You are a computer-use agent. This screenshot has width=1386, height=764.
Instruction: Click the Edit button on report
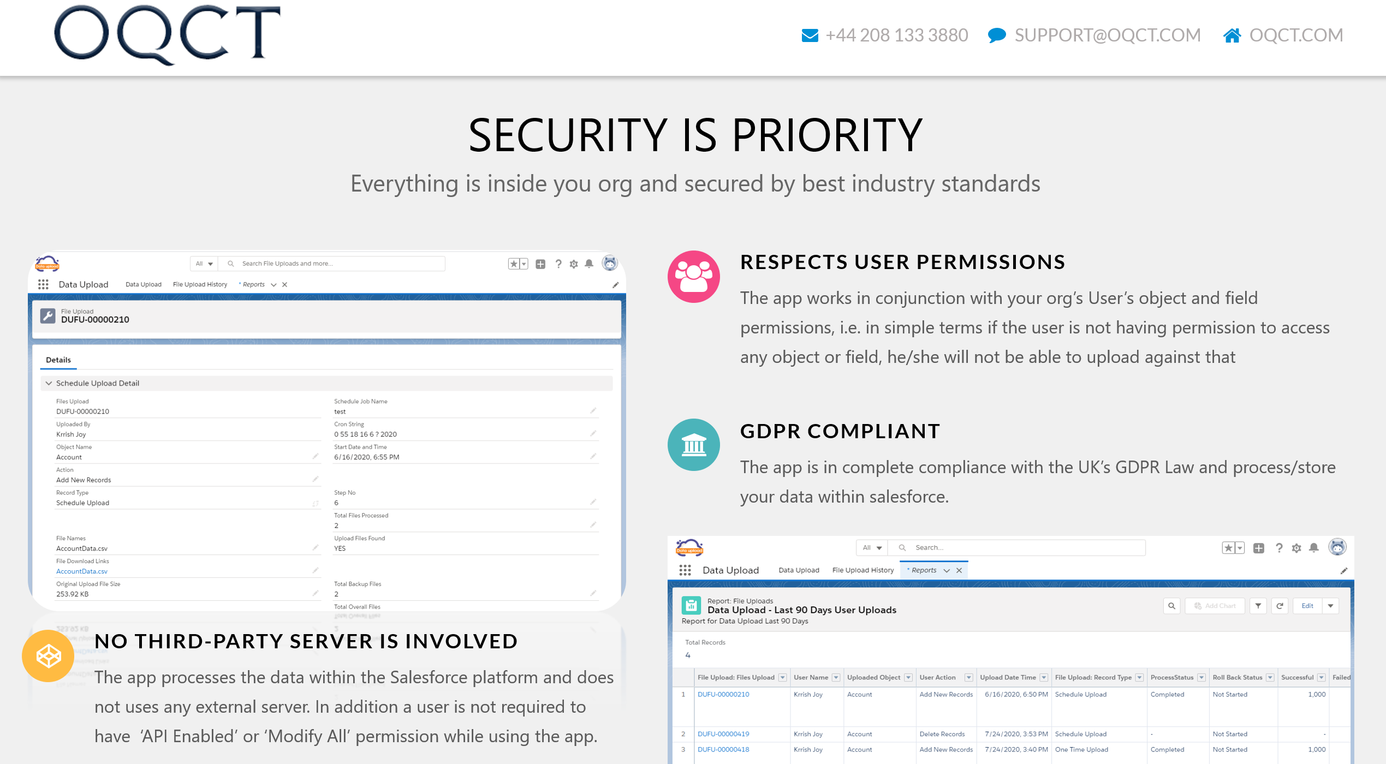click(1307, 606)
